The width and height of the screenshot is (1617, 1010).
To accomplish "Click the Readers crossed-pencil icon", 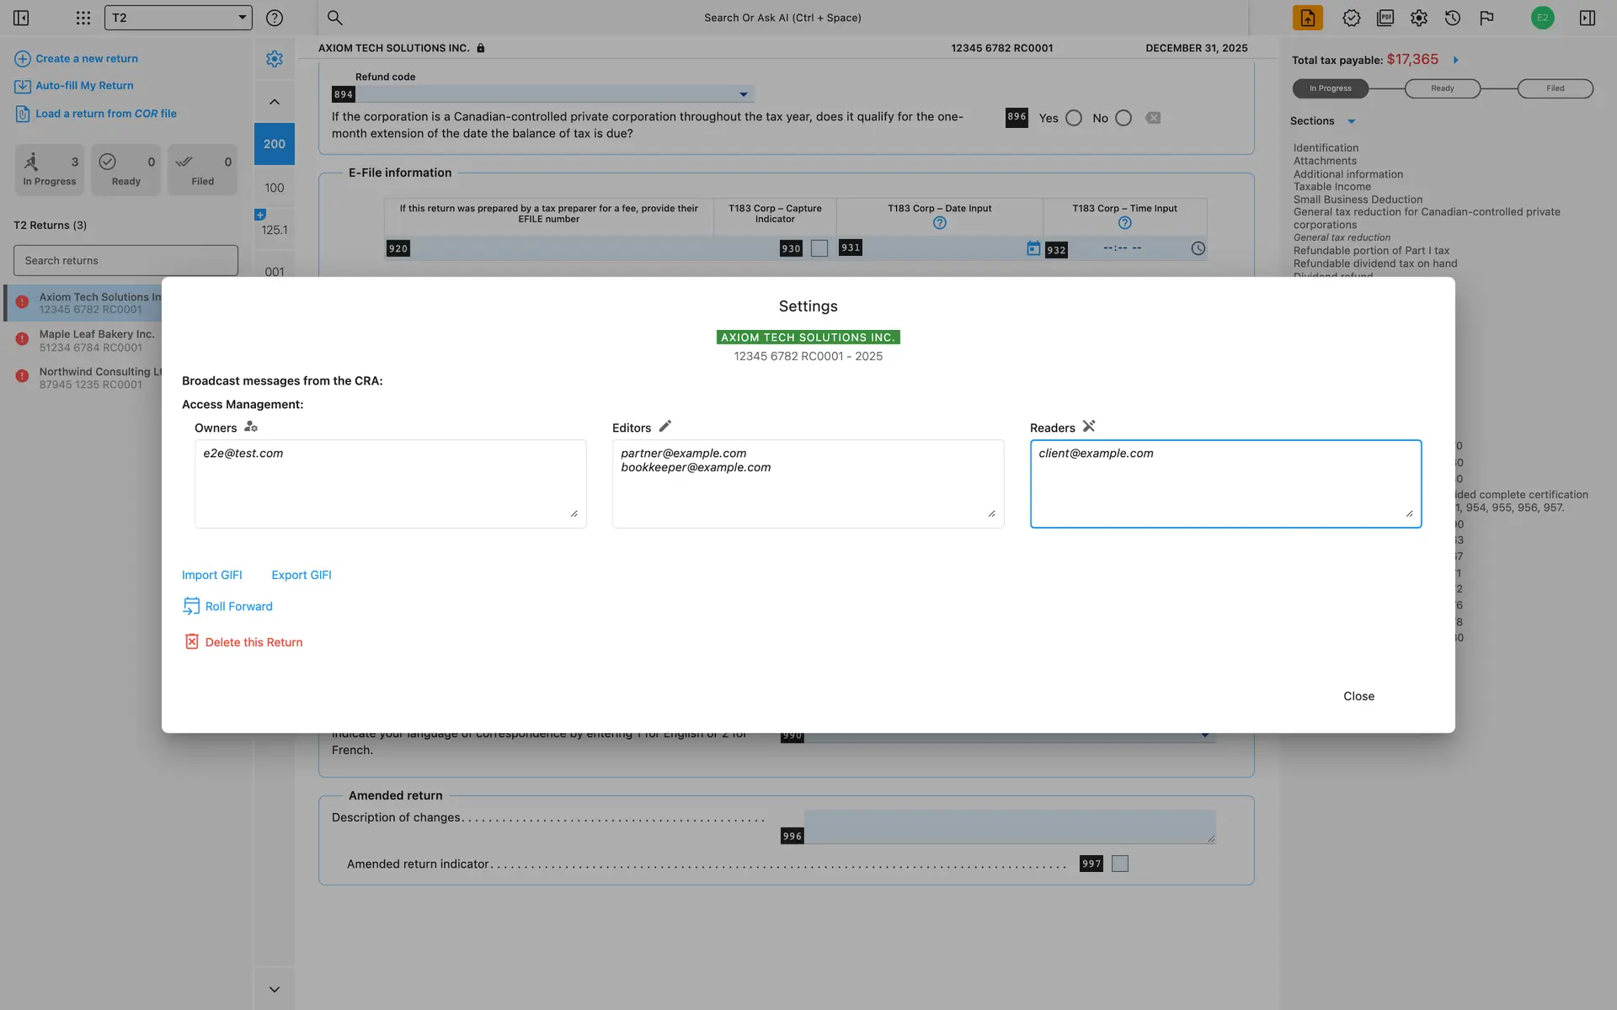I will [1089, 426].
